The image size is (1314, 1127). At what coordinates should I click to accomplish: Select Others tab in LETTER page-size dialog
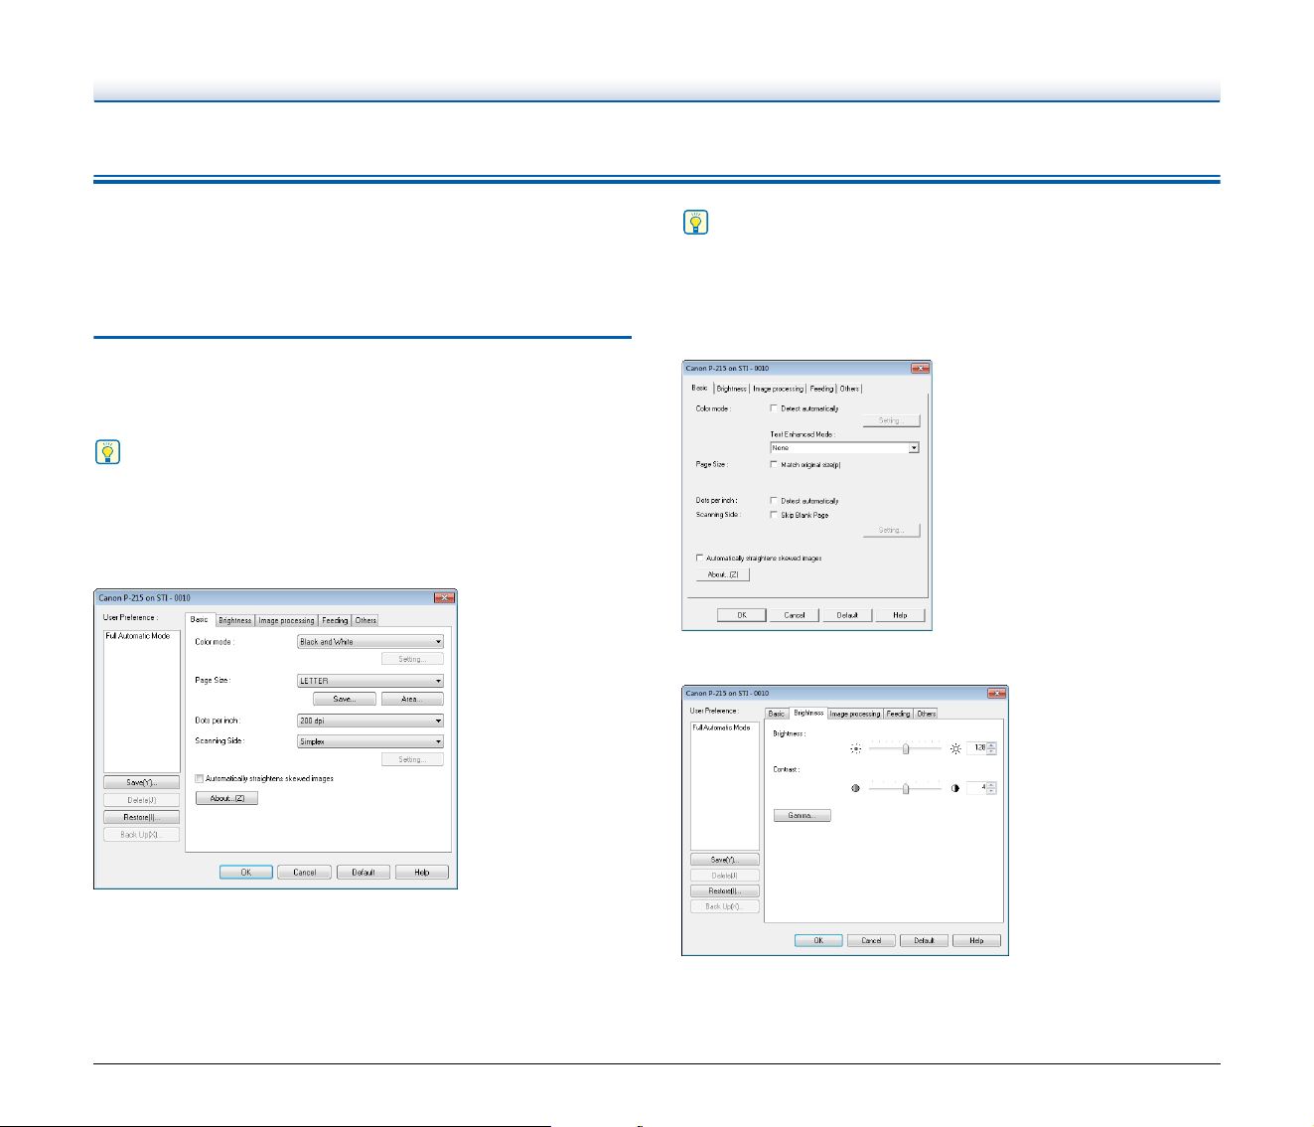point(366,620)
